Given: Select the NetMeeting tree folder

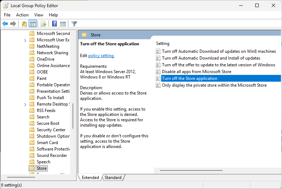Looking at the screenshot, I should coord(48,46).
